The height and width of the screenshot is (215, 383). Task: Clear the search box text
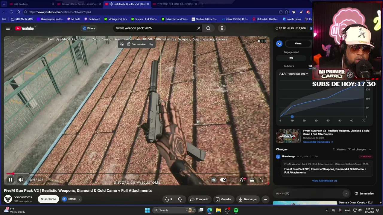point(199,28)
